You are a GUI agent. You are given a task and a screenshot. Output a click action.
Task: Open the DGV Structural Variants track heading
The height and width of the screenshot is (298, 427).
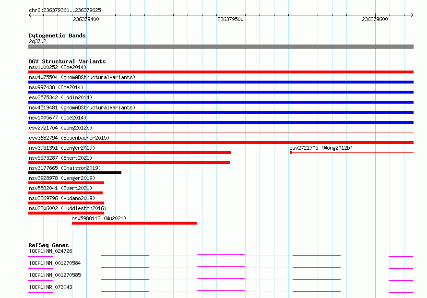67,61
